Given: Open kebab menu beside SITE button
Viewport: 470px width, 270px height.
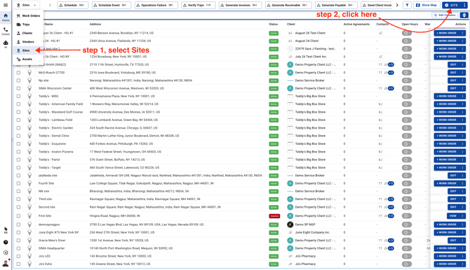Looking at the screenshot, I should coord(464,5).
